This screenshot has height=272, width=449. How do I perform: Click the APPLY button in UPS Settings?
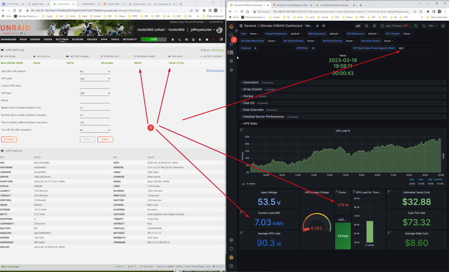coord(88,139)
